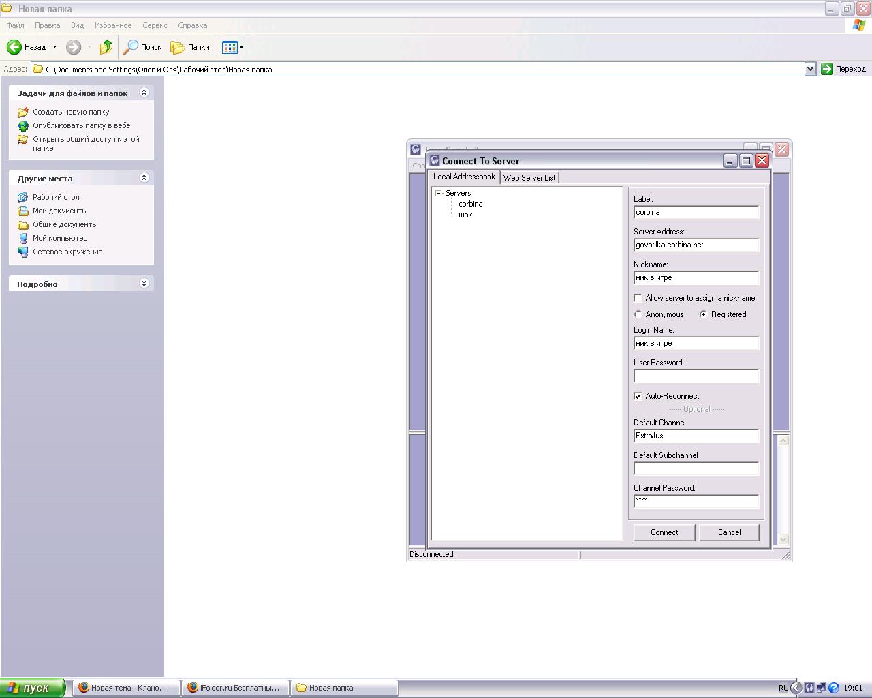Switch to the Local Addressbook tab
The width and height of the screenshot is (872, 698).
[464, 177]
